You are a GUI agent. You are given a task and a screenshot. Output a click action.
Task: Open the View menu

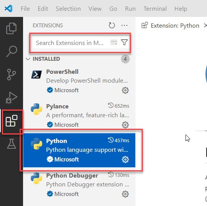[95, 9]
